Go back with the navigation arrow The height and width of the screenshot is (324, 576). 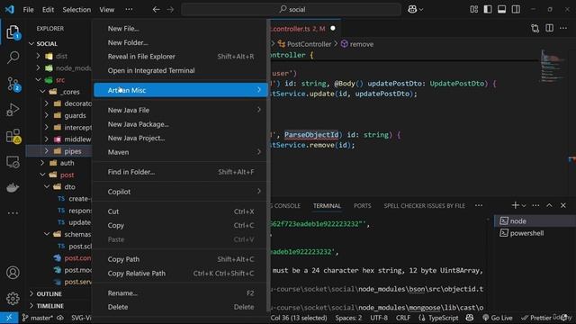click(x=156, y=9)
